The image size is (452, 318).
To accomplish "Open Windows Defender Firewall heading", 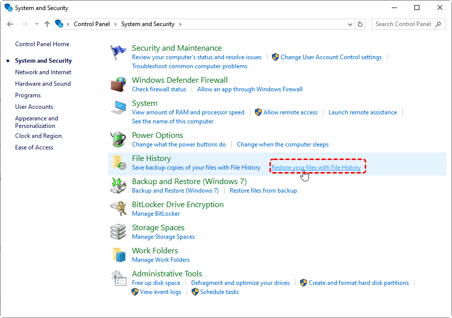I will pyautogui.click(x=180, y=80).
